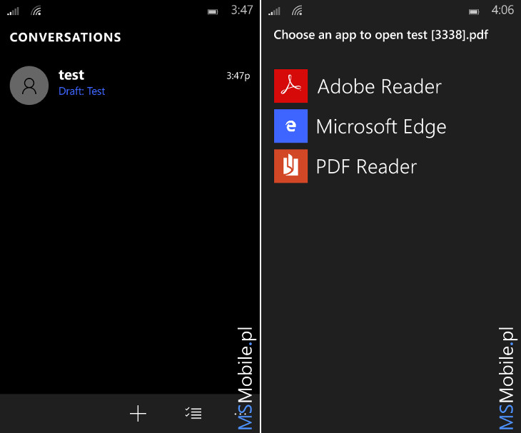Open the test conversation name
The width and height of the screenshot is (521, 433).
71,75
